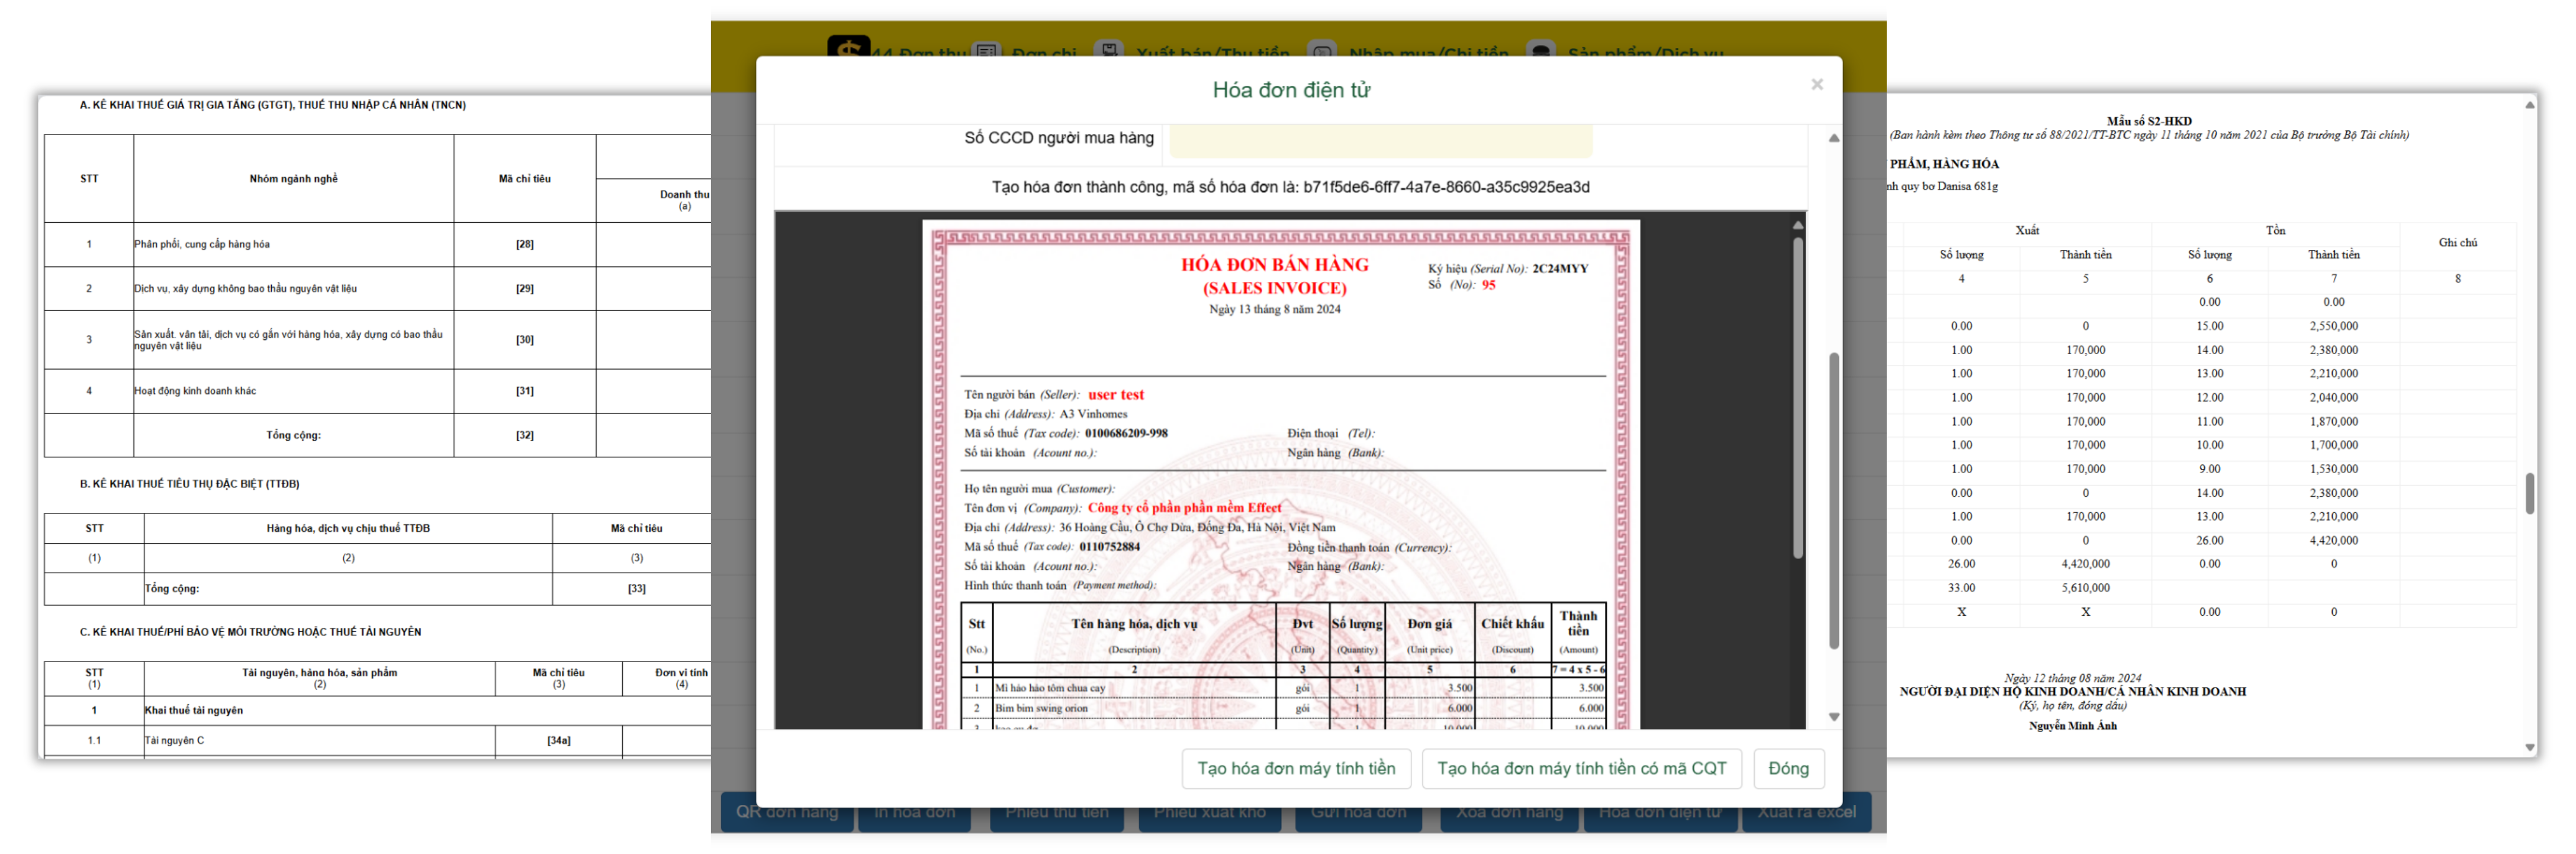Click the In hóa đơn button
This screenshot has width=2576, height=854.
point(915,813)
